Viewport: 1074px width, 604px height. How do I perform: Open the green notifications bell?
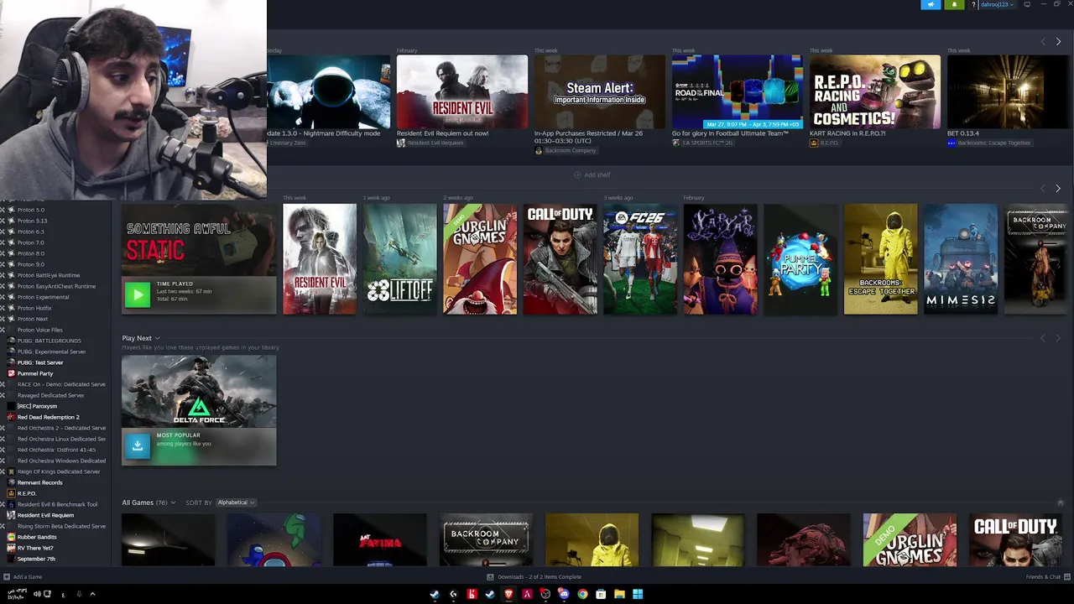(x=954, y=5)
